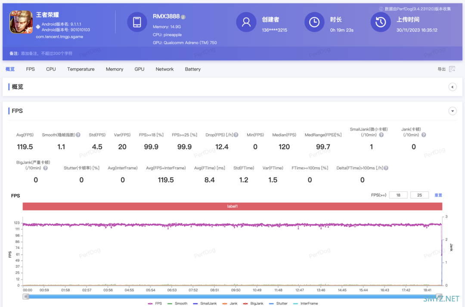Toggle the Stutter legend series
Viewport: 465px width, 307px height.
coord(278,304)
